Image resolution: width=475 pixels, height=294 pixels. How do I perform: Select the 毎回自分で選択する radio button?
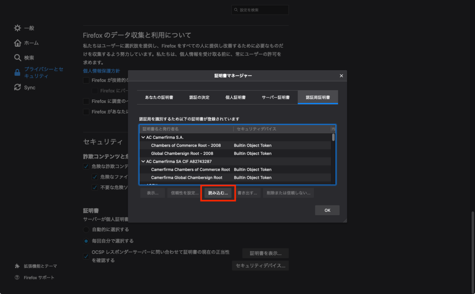(x=86, y=241)
